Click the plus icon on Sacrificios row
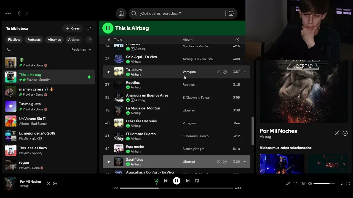353x198 pixels. coord(225,162)
